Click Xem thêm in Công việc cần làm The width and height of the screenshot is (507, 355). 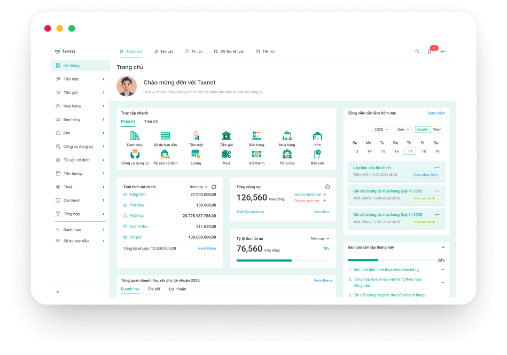[x=436, y=113]
